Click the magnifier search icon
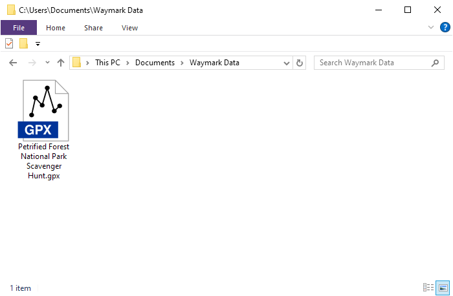Image resolution: width=453 pixels, height=296 pixels. click(435, 63)
